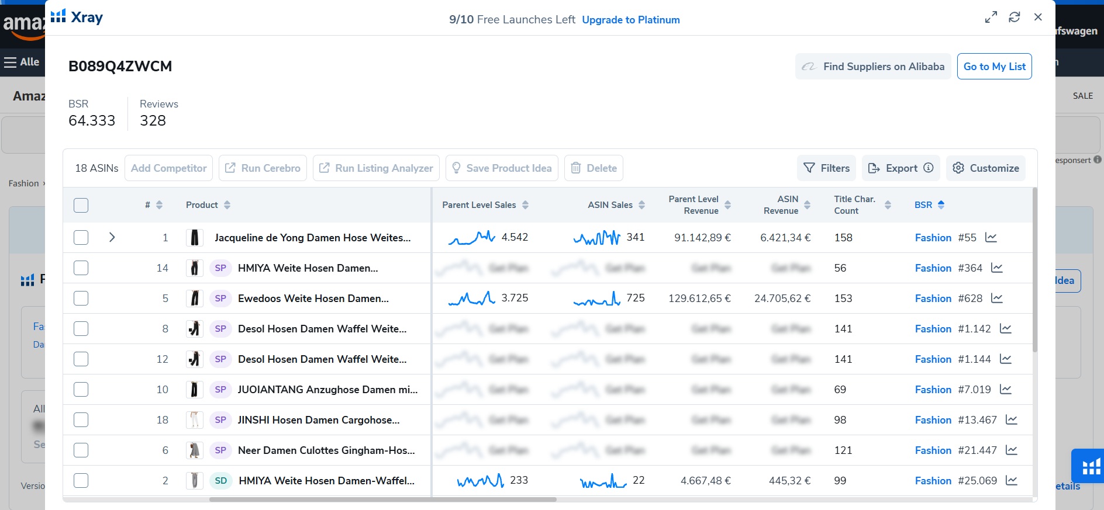Image resolution: width=1104 pixels, height=510 pixels.
Task: Click product thumbnail of Desol row 8
Action: 195,329
